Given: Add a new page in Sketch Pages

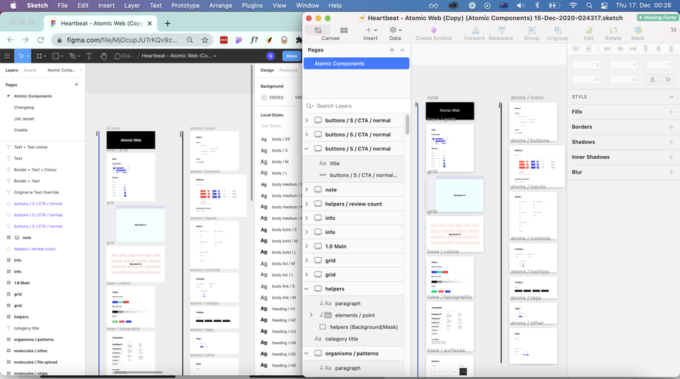Looking at the screenshot, I should click(x=392, y=50).
